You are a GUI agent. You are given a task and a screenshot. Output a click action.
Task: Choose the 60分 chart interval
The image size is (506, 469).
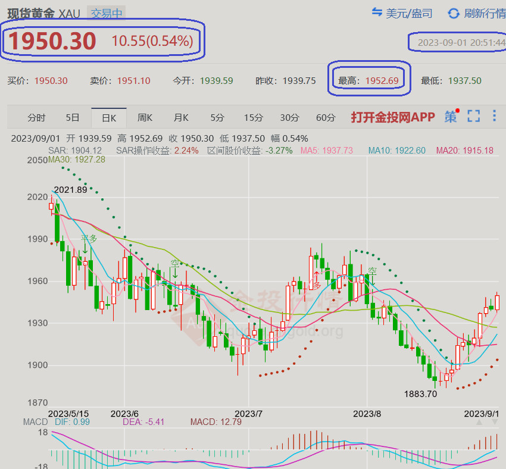tap(326, 118)
